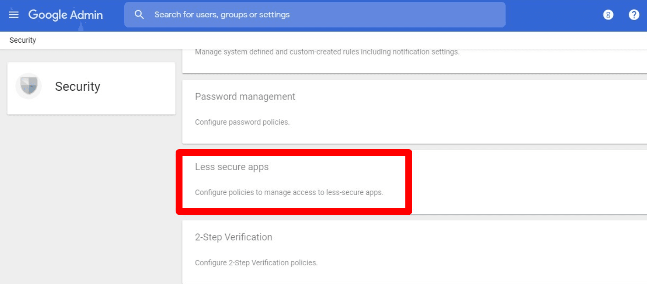Click the Security shield icon
Screen dimensions: 647x284
pyautogui.click(x=28, y=86)
